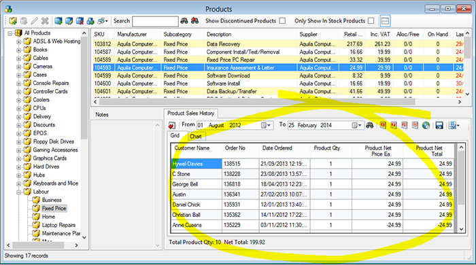The image size is (476, 265).
Task: Click the fourth red document export icon
Action: 415,125
